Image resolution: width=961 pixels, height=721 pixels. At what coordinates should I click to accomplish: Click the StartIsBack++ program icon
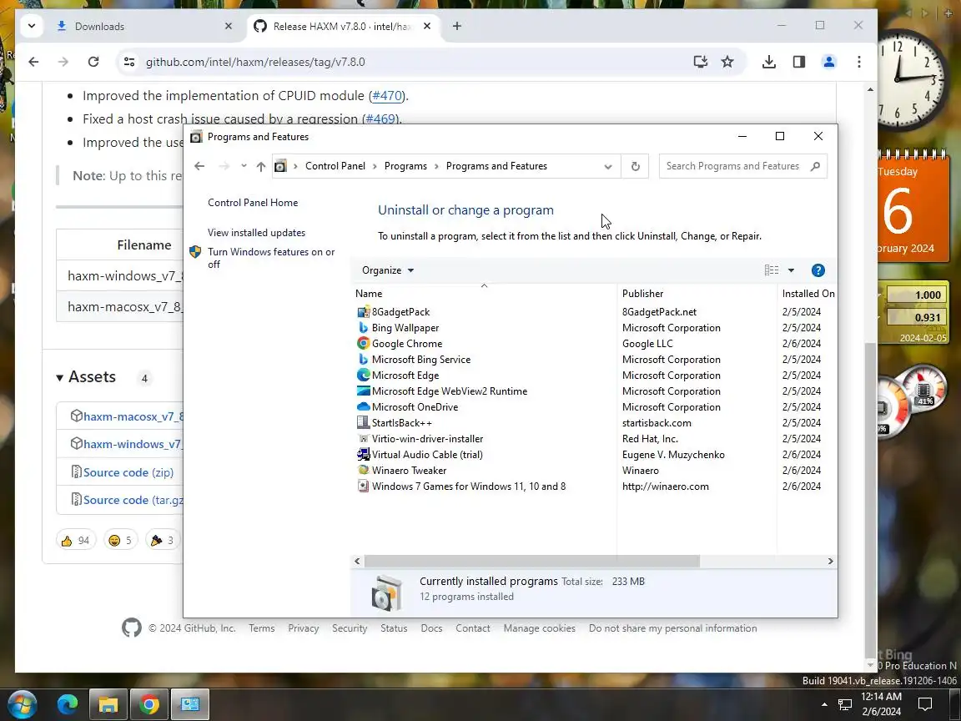point(363,423)
